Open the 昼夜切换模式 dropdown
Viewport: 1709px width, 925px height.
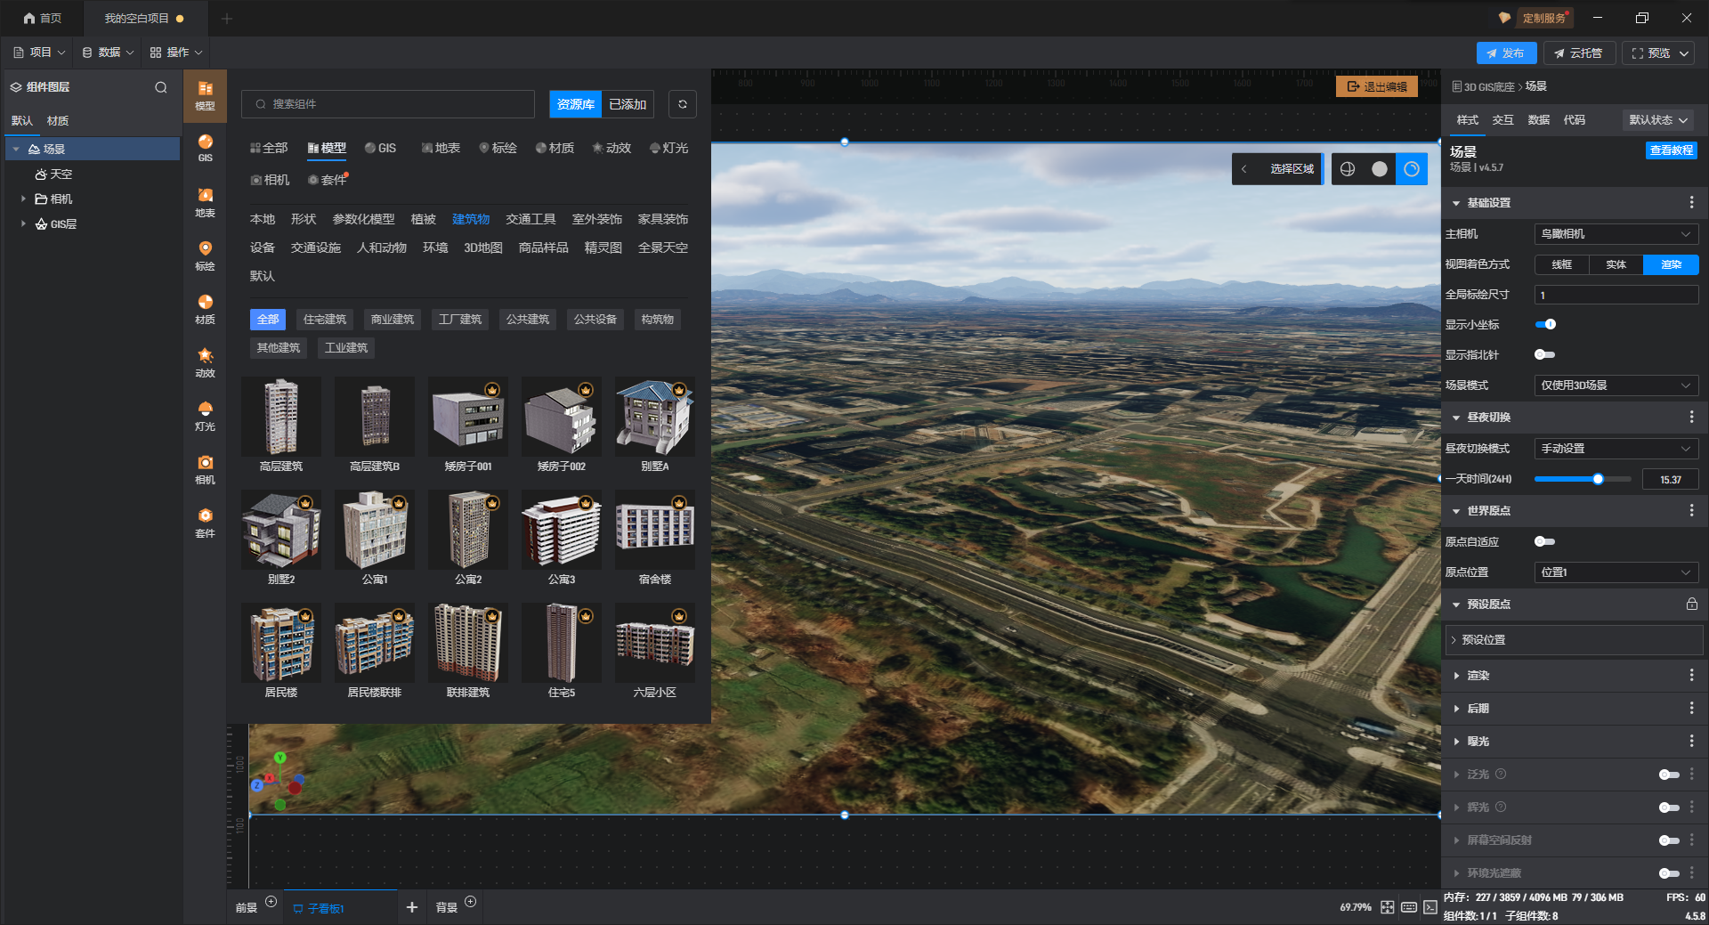coord(1616,449)
